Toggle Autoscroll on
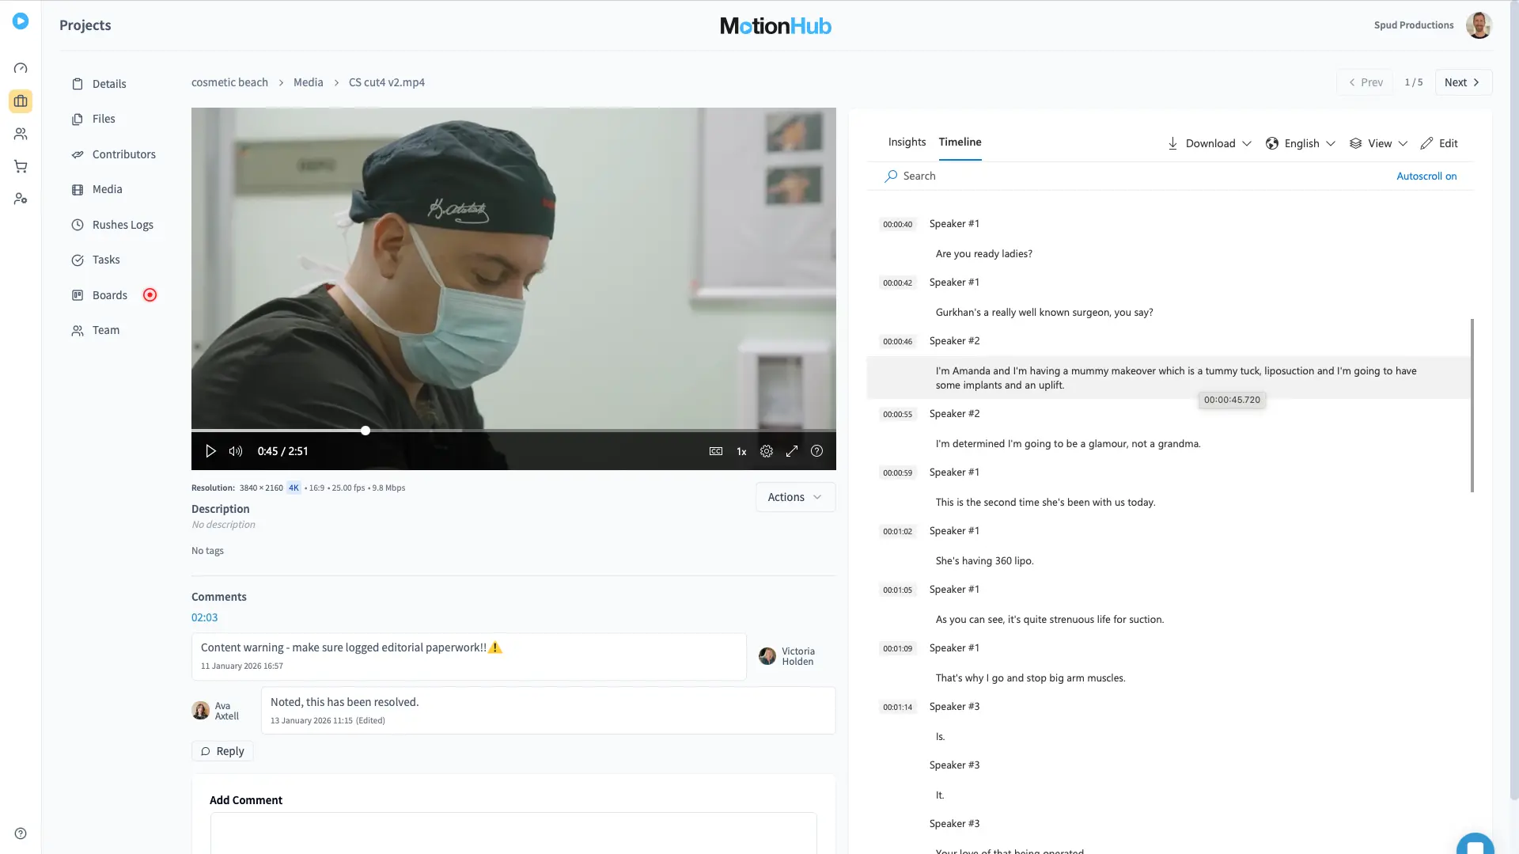The height and width of the screenshot is (854, 1519). 1426,176
